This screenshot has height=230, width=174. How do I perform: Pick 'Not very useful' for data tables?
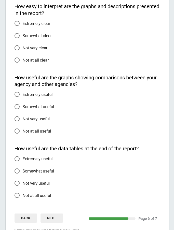pyautogui.click(x=17, y=183)
